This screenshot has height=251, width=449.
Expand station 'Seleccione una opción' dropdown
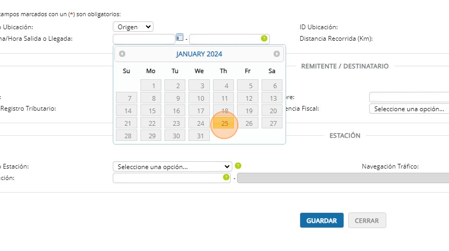172,166
